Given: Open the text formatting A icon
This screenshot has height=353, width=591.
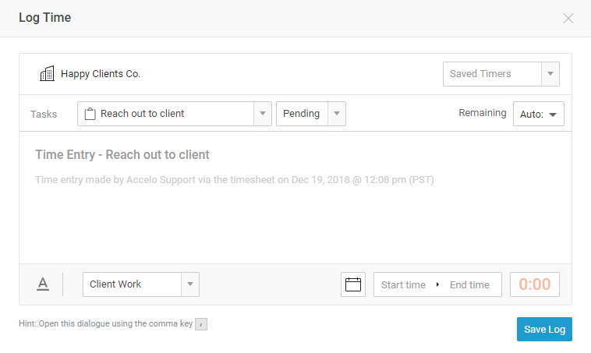Looking at the screenshot, I should coord(43,284).
